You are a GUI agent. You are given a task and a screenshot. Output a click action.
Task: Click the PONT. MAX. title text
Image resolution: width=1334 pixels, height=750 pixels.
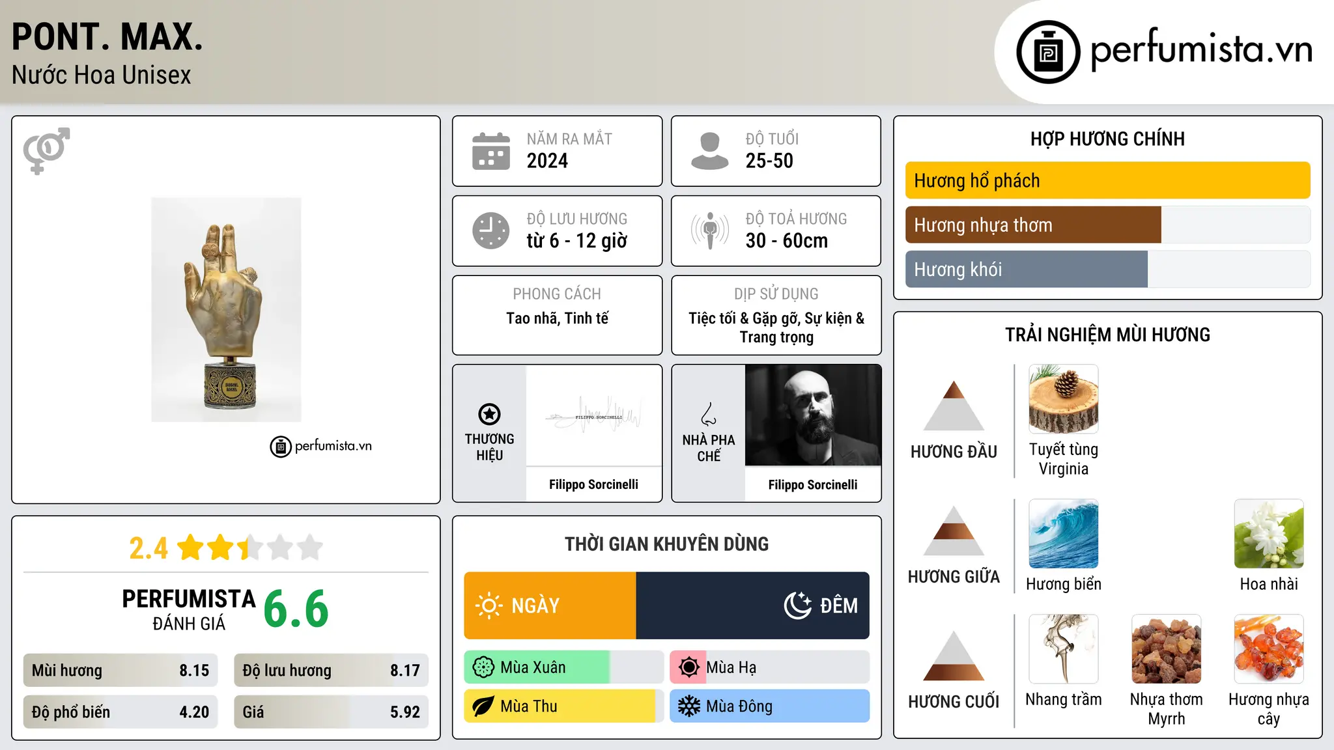coord(107,36)
